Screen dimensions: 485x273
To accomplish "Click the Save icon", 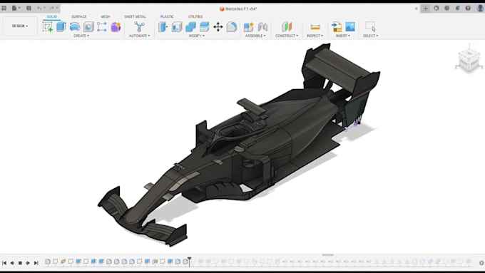I will (x=29, y=9).
